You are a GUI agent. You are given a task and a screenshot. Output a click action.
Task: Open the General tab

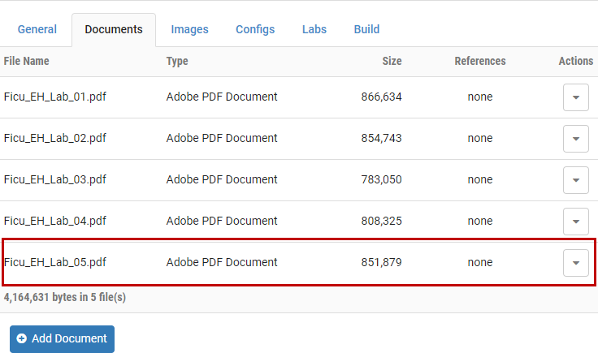click(37, 29)
